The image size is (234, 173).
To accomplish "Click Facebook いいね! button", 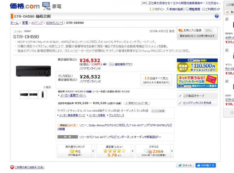I will (206, 165).
